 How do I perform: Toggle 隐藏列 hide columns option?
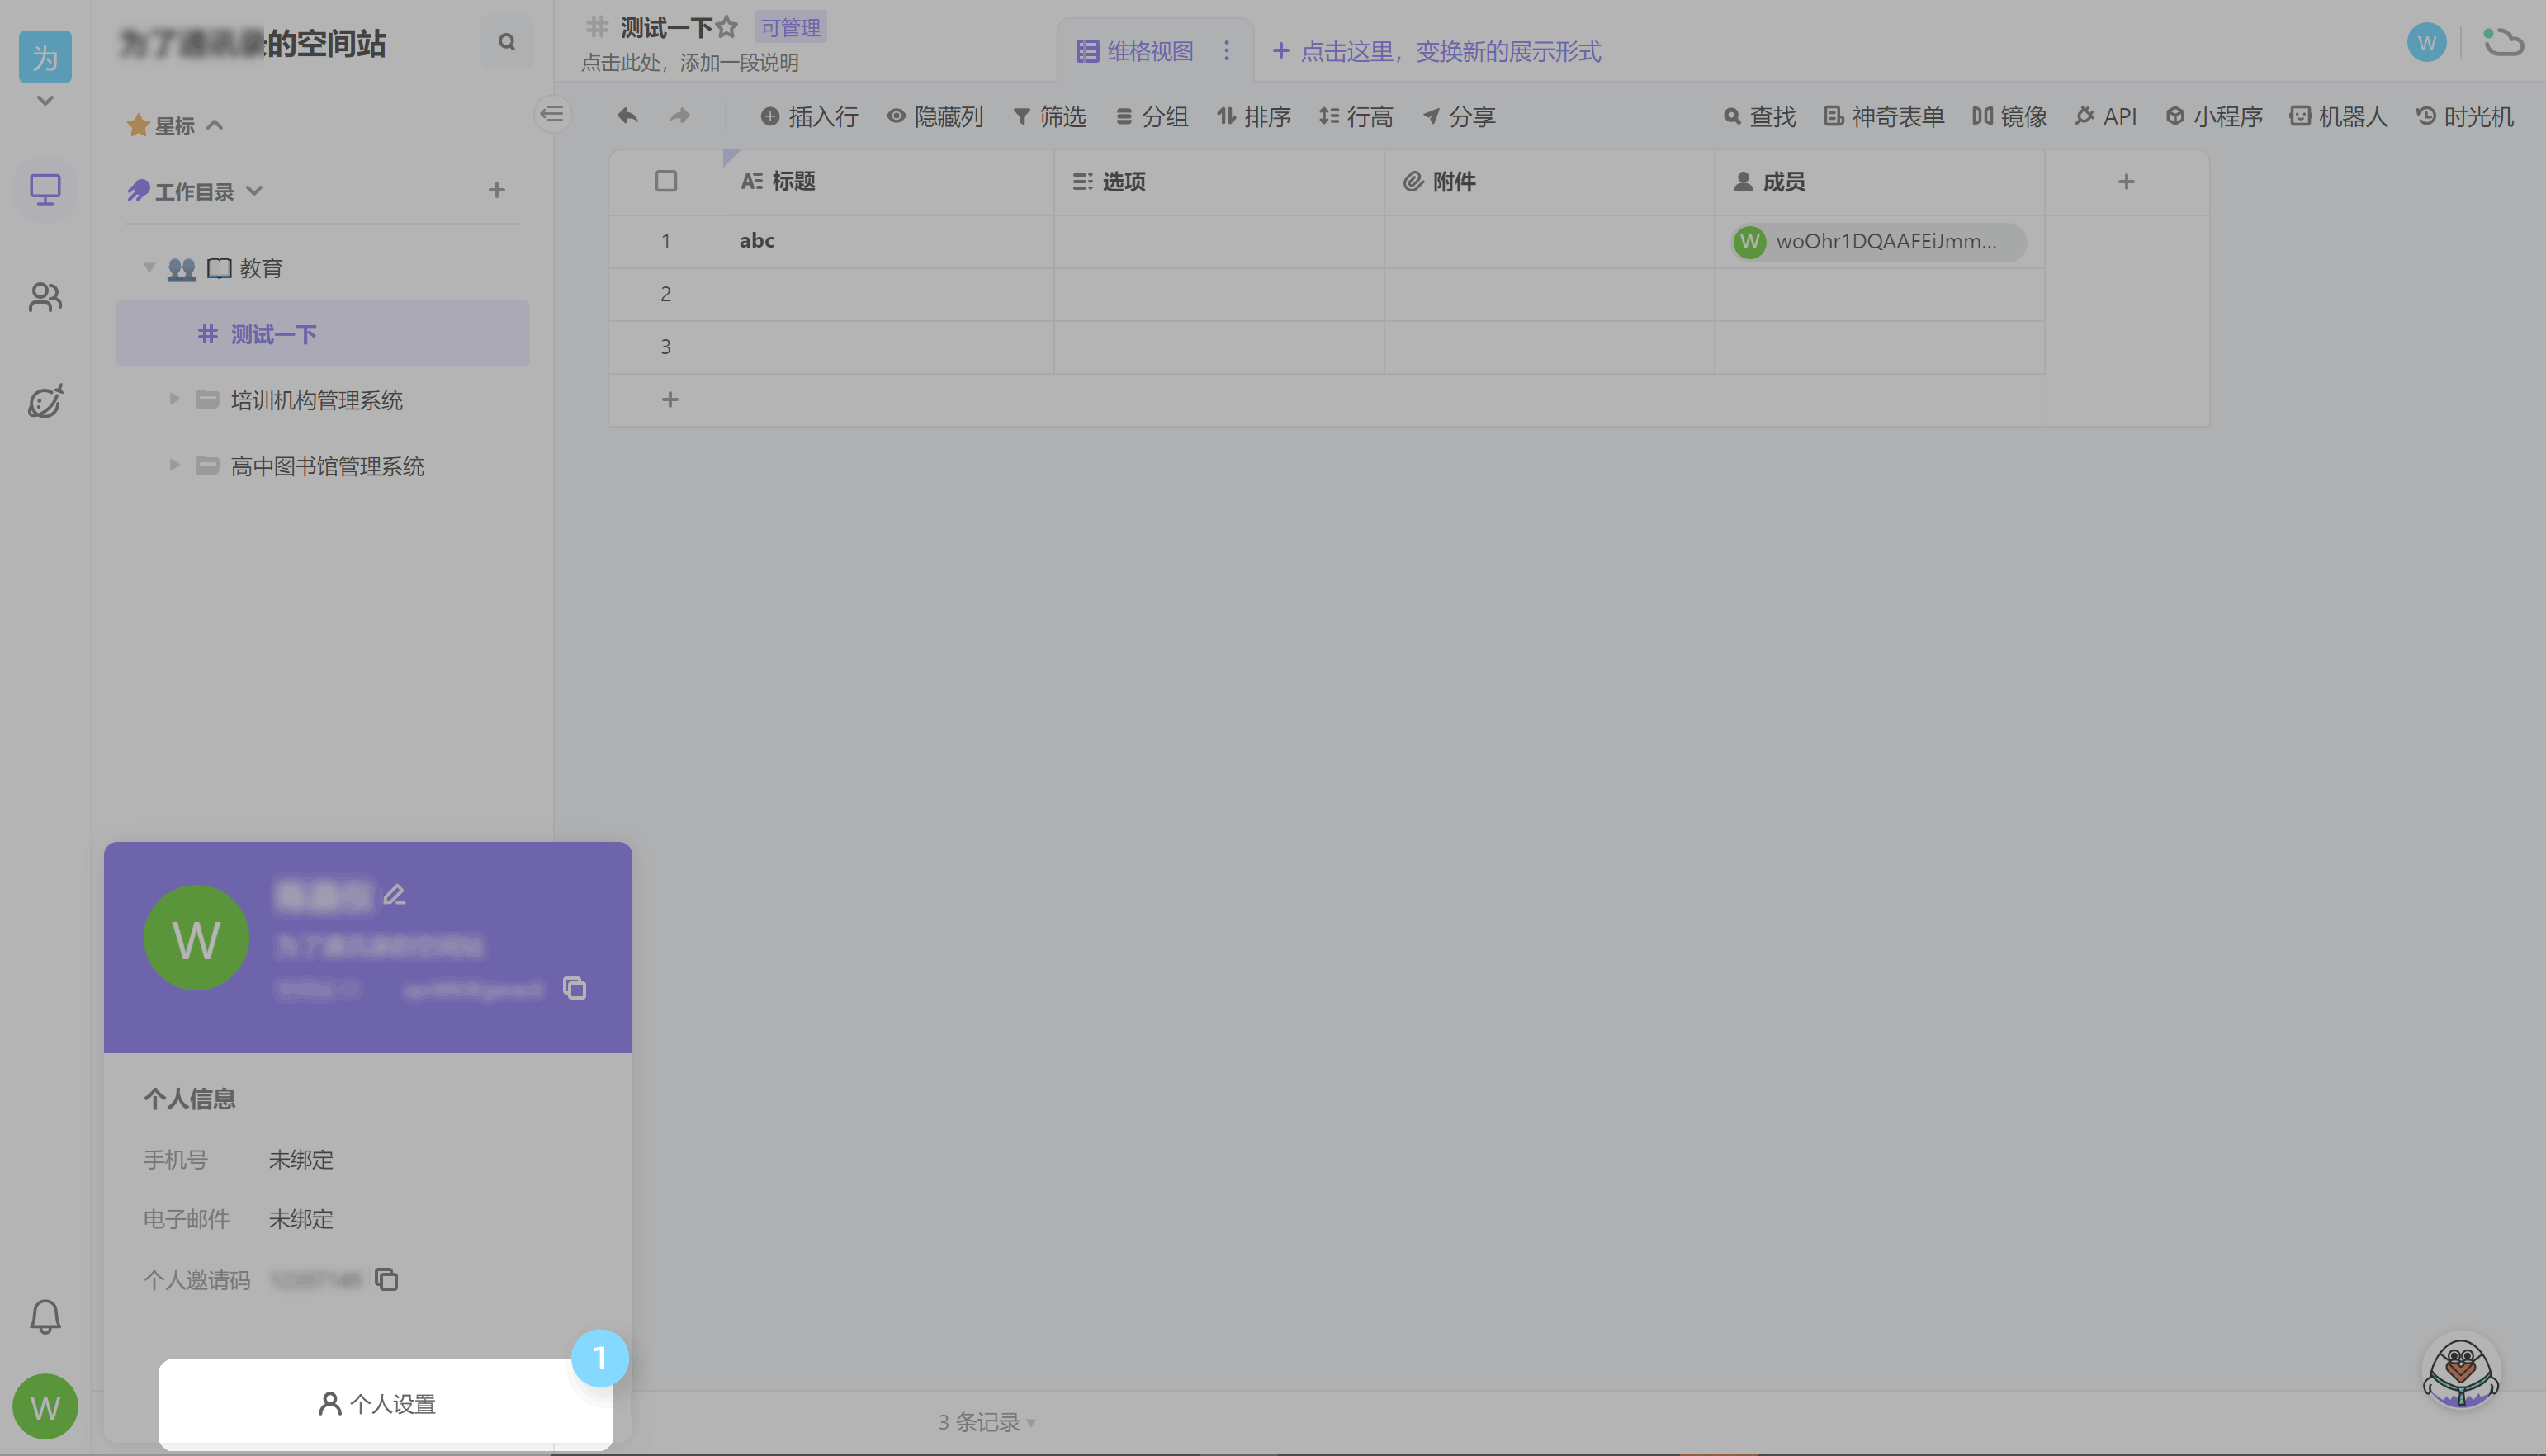[935, 117]
